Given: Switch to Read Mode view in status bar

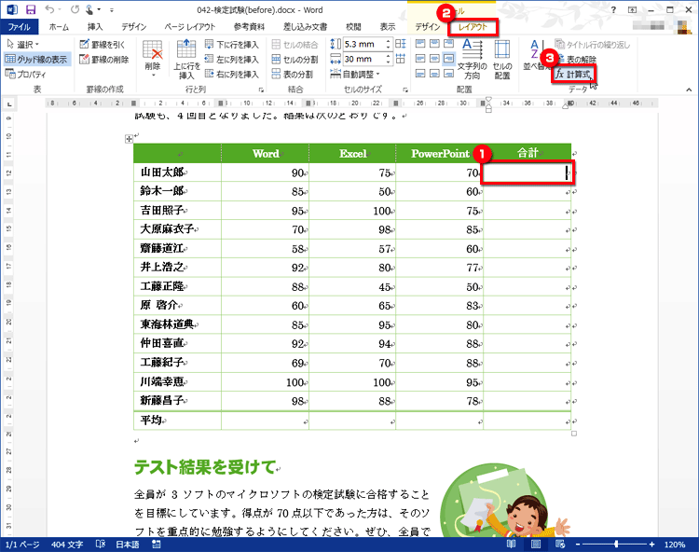Looking at the screenshot, I should (x=511, y=544).
